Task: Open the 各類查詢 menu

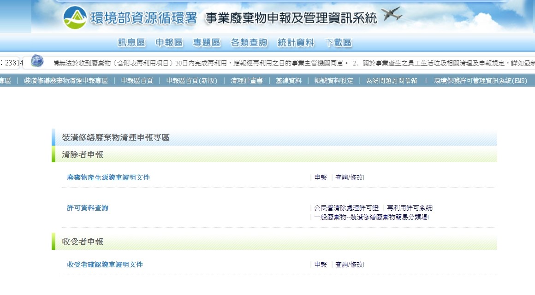Action: 249,43
